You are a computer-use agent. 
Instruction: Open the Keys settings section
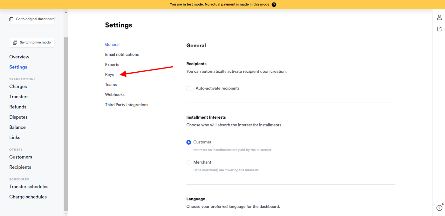[109, 75]
